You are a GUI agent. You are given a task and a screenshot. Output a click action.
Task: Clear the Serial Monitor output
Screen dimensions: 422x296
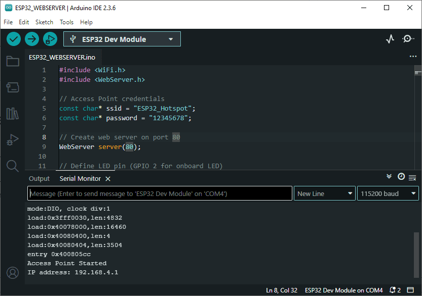point(412,177)
